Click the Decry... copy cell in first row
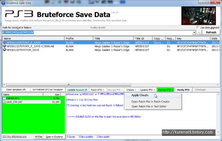The height and width of the screenshot is (141, 222). (158, 43)
